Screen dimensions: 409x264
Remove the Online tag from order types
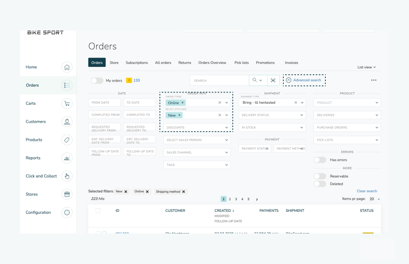(x=183, y=103)
